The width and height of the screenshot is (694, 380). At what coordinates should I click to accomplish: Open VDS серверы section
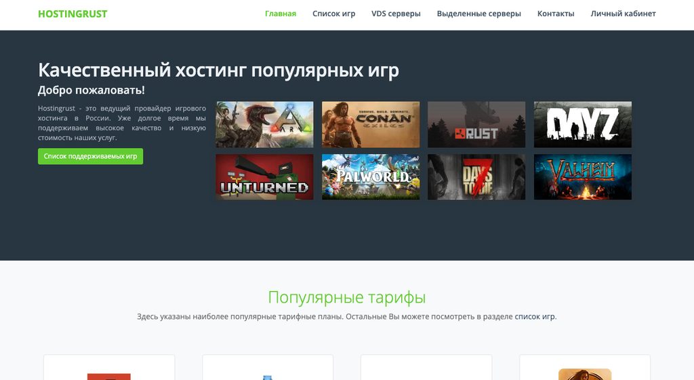coord(396,14)
